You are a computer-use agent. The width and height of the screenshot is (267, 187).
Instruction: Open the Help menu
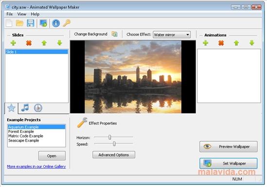pos(35,14)
